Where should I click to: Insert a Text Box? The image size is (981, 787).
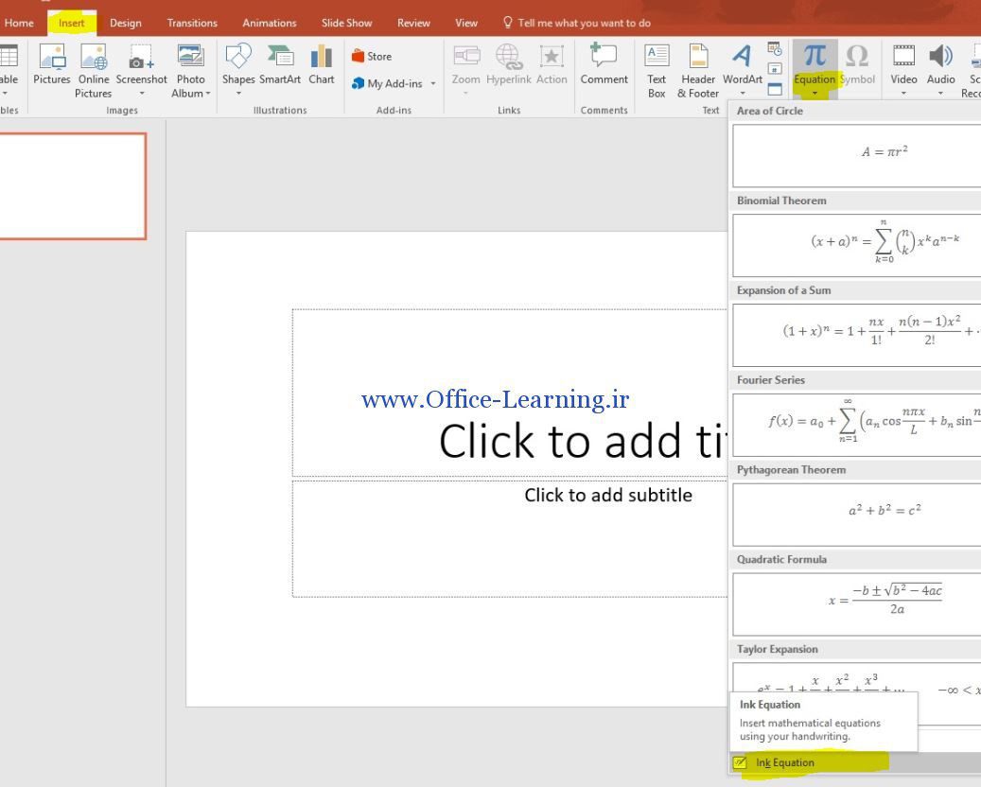pos(657,66)
